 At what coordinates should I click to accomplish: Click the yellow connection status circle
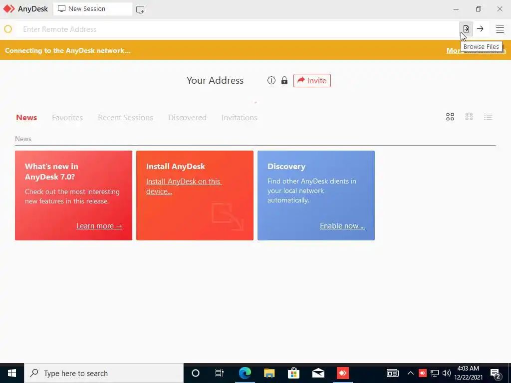[x=8, y=29]
